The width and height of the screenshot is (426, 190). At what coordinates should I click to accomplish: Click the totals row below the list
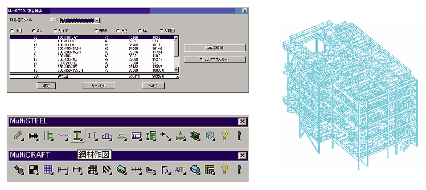pyautogui.click(x=94, y=77)
